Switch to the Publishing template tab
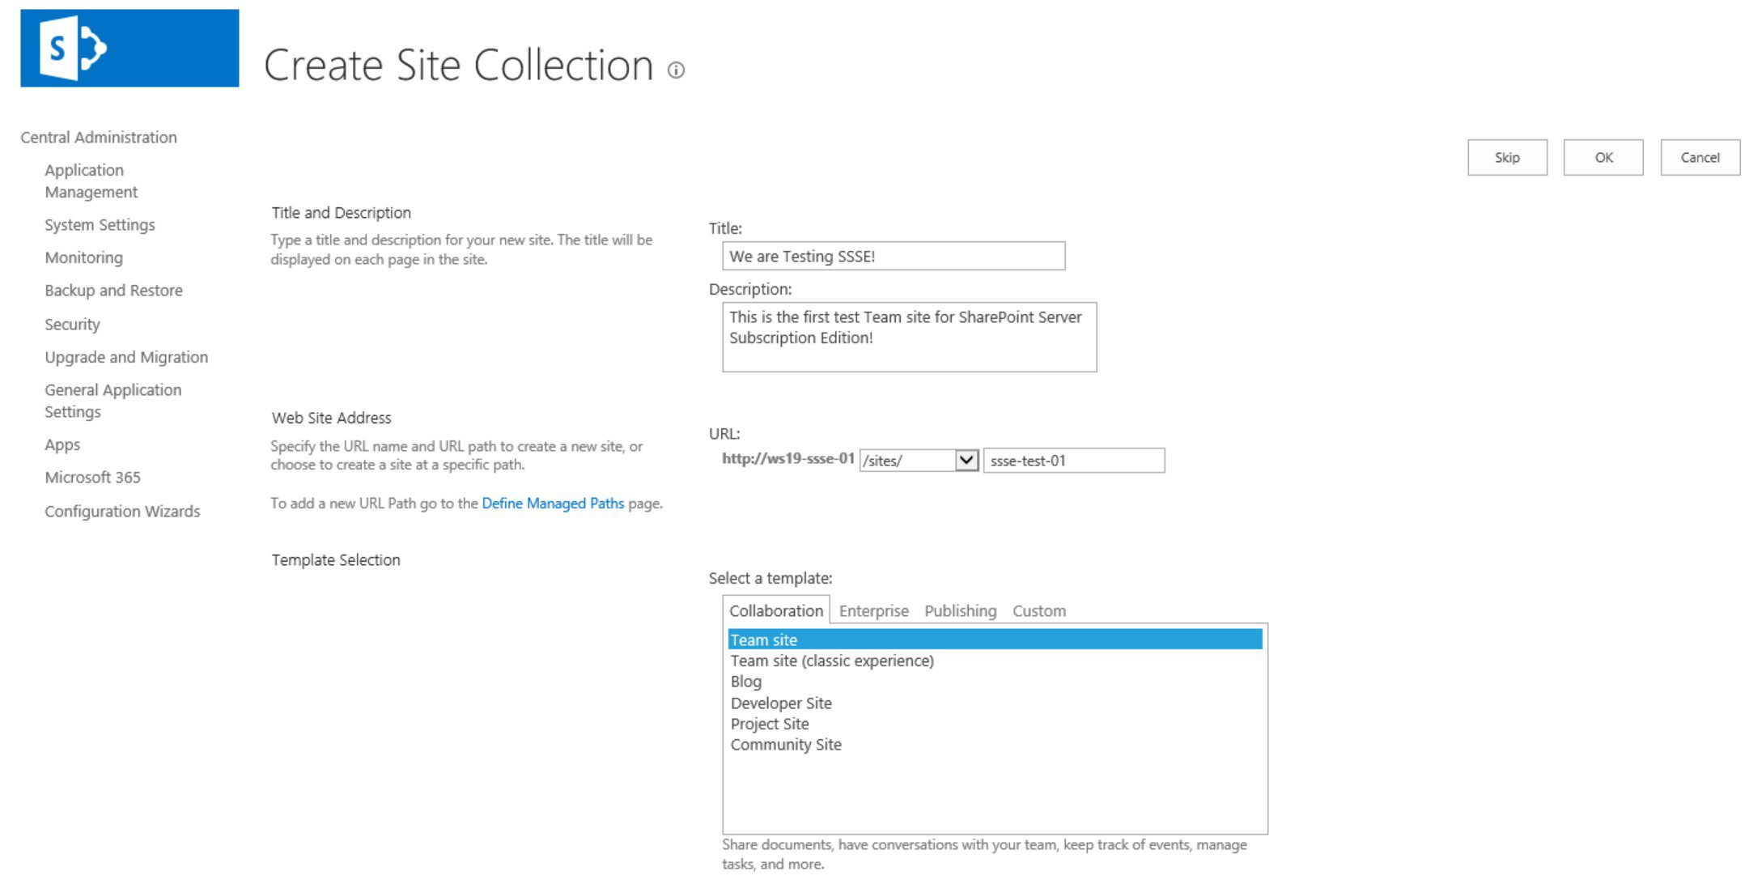Image resolution: width=1749 pixels, height=884 pixels. pos(960,611)
